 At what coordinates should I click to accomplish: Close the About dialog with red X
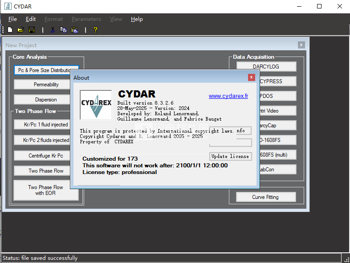251,77
